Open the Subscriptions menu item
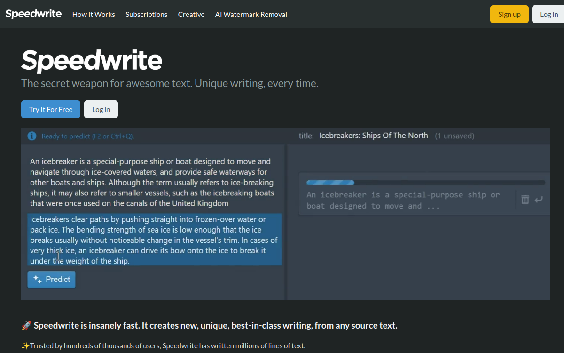Image resolution: width=564 pixels, height=353 pixels. pyautogui.click(x=146, y=14)
